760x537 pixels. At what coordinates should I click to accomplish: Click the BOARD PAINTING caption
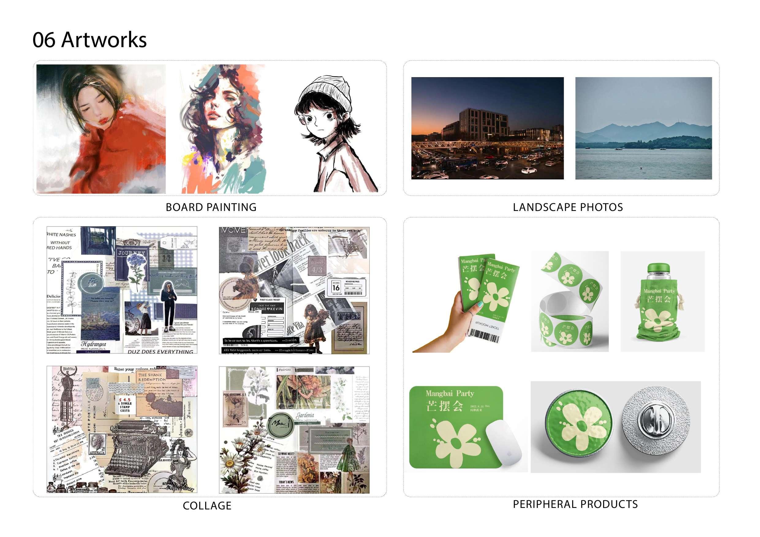[x=211, y=207]
